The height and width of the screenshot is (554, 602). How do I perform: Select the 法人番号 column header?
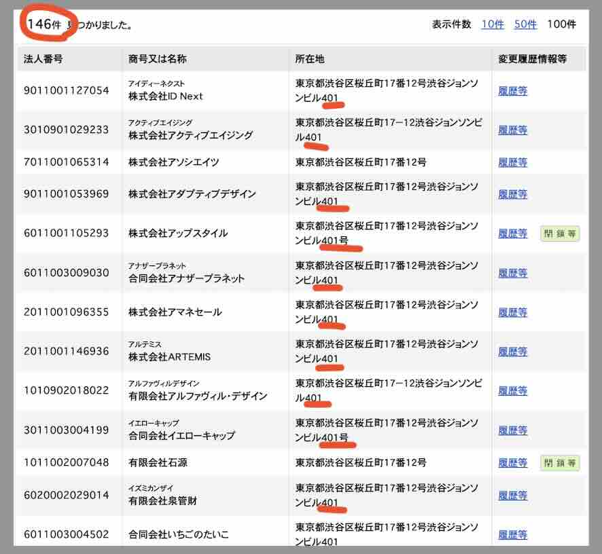coord(37,59)
